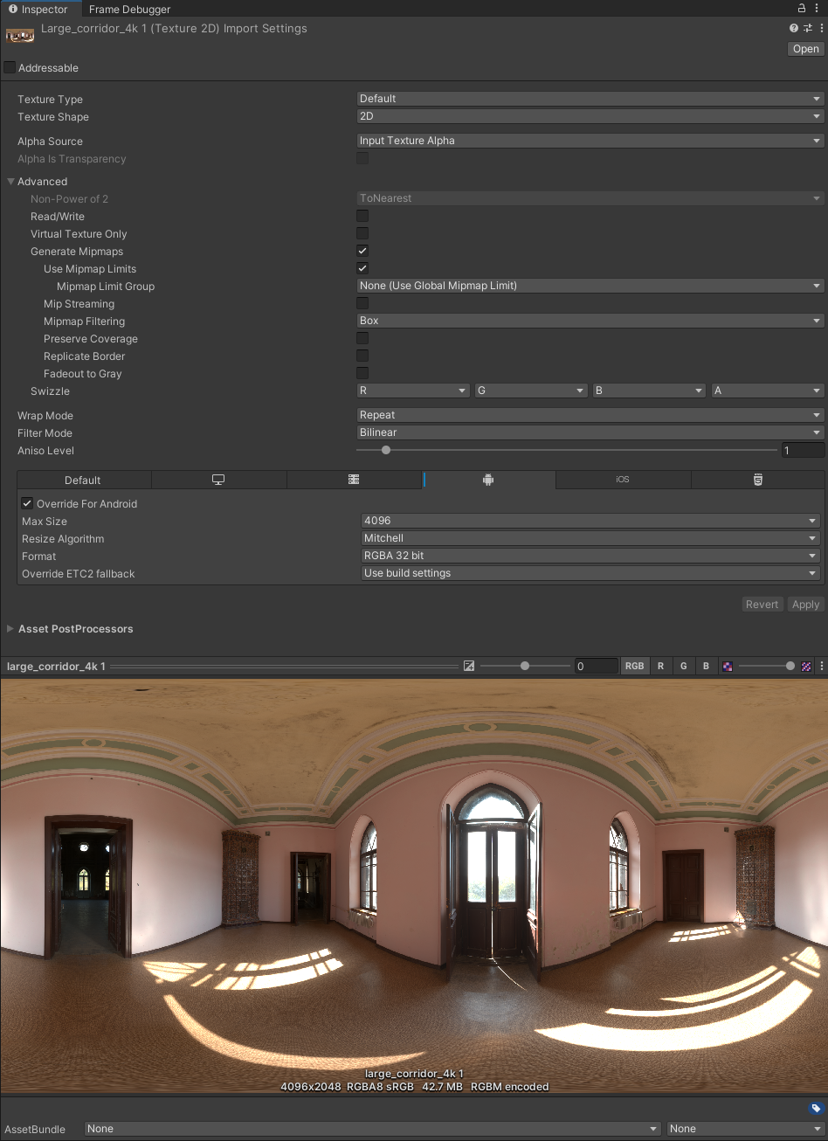Toggle Generate Mipmaps off
The width and height of the screenshot is (828, 1141).
click(362, 251)
